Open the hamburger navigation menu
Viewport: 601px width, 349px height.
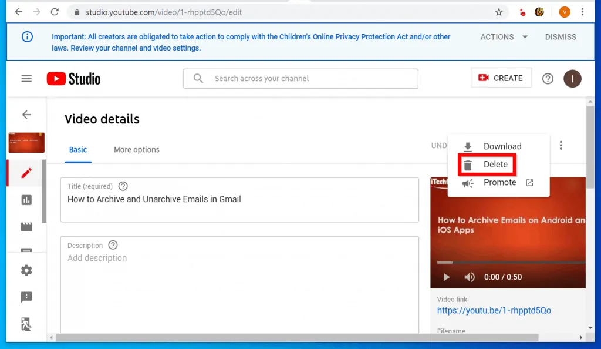[26, 79]
